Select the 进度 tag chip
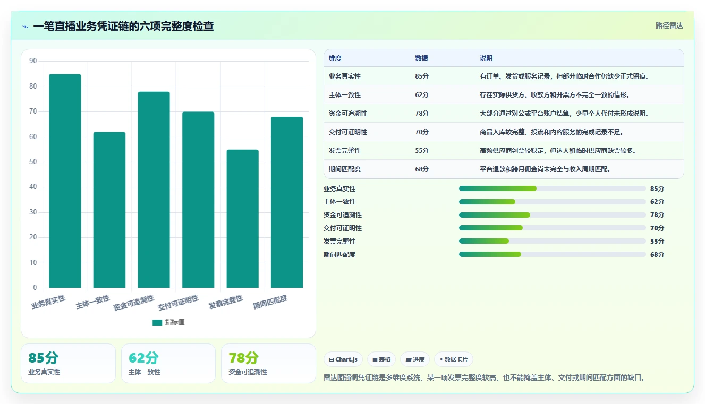The image size is (705, 404). (415, 359)
